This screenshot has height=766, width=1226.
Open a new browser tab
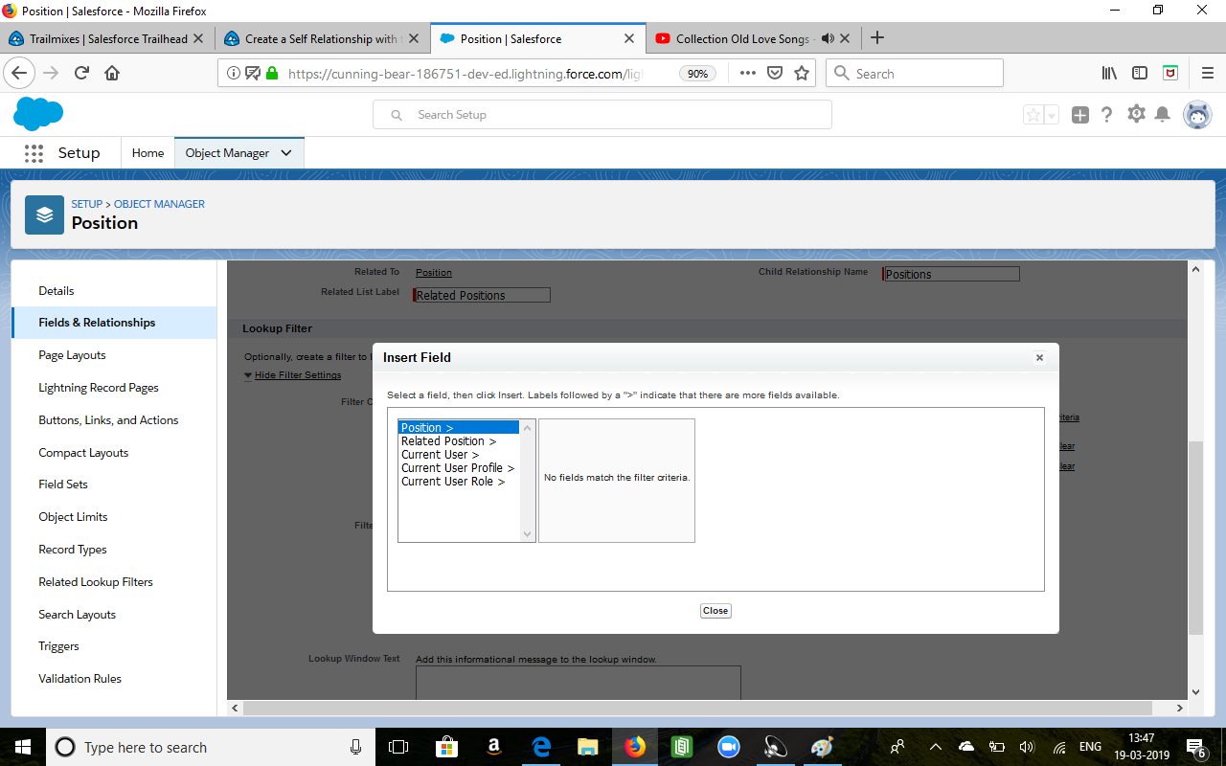point(876,38)
